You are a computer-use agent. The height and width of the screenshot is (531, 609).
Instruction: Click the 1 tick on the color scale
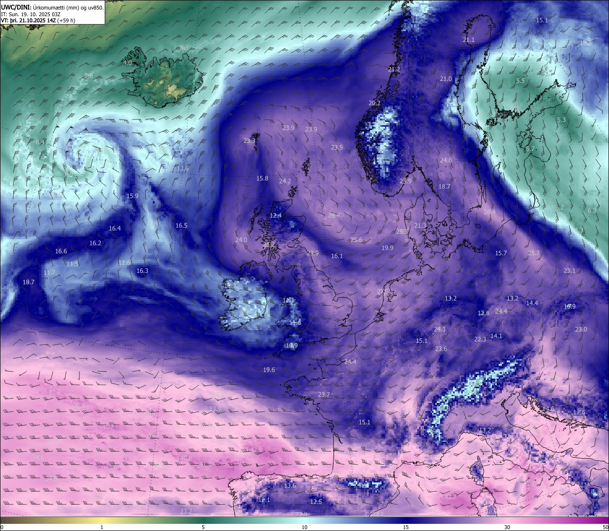click(102, 527)
